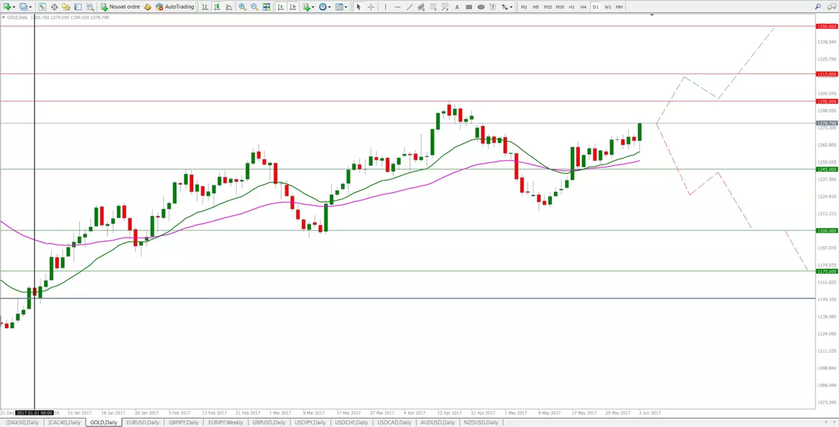Open Market Watch panel icon
The height and width of the screenshot is (427, 839).
43,7
